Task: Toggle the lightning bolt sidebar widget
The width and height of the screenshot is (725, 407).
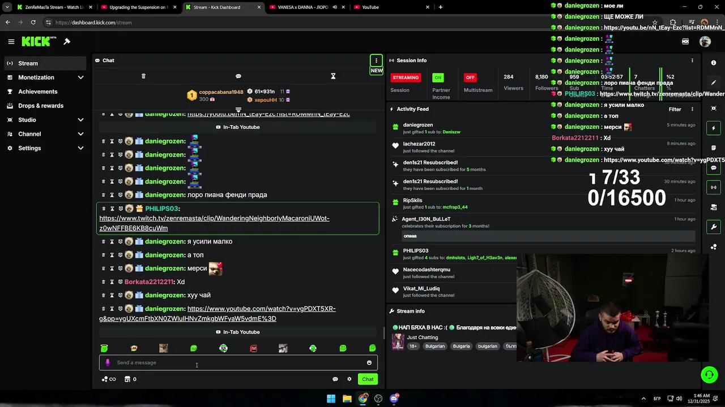Action: tap(714, 128)
